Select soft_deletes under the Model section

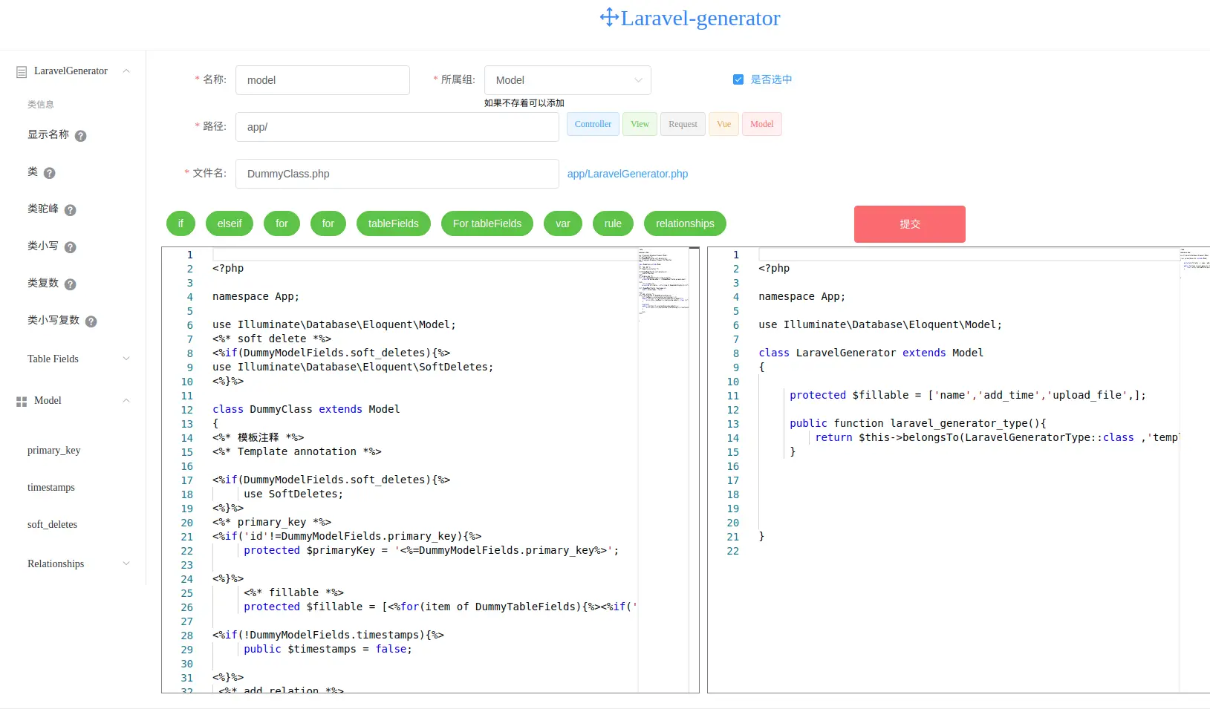click(x=52, y=524)
